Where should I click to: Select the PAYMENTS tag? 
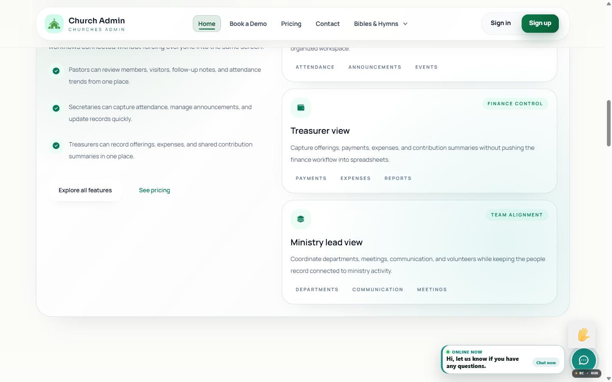pos(311,178)
